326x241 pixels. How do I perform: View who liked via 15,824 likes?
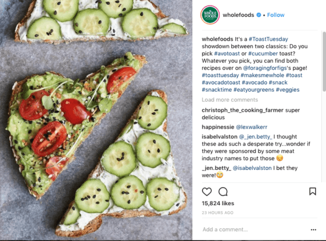click(x=218, y=203)
